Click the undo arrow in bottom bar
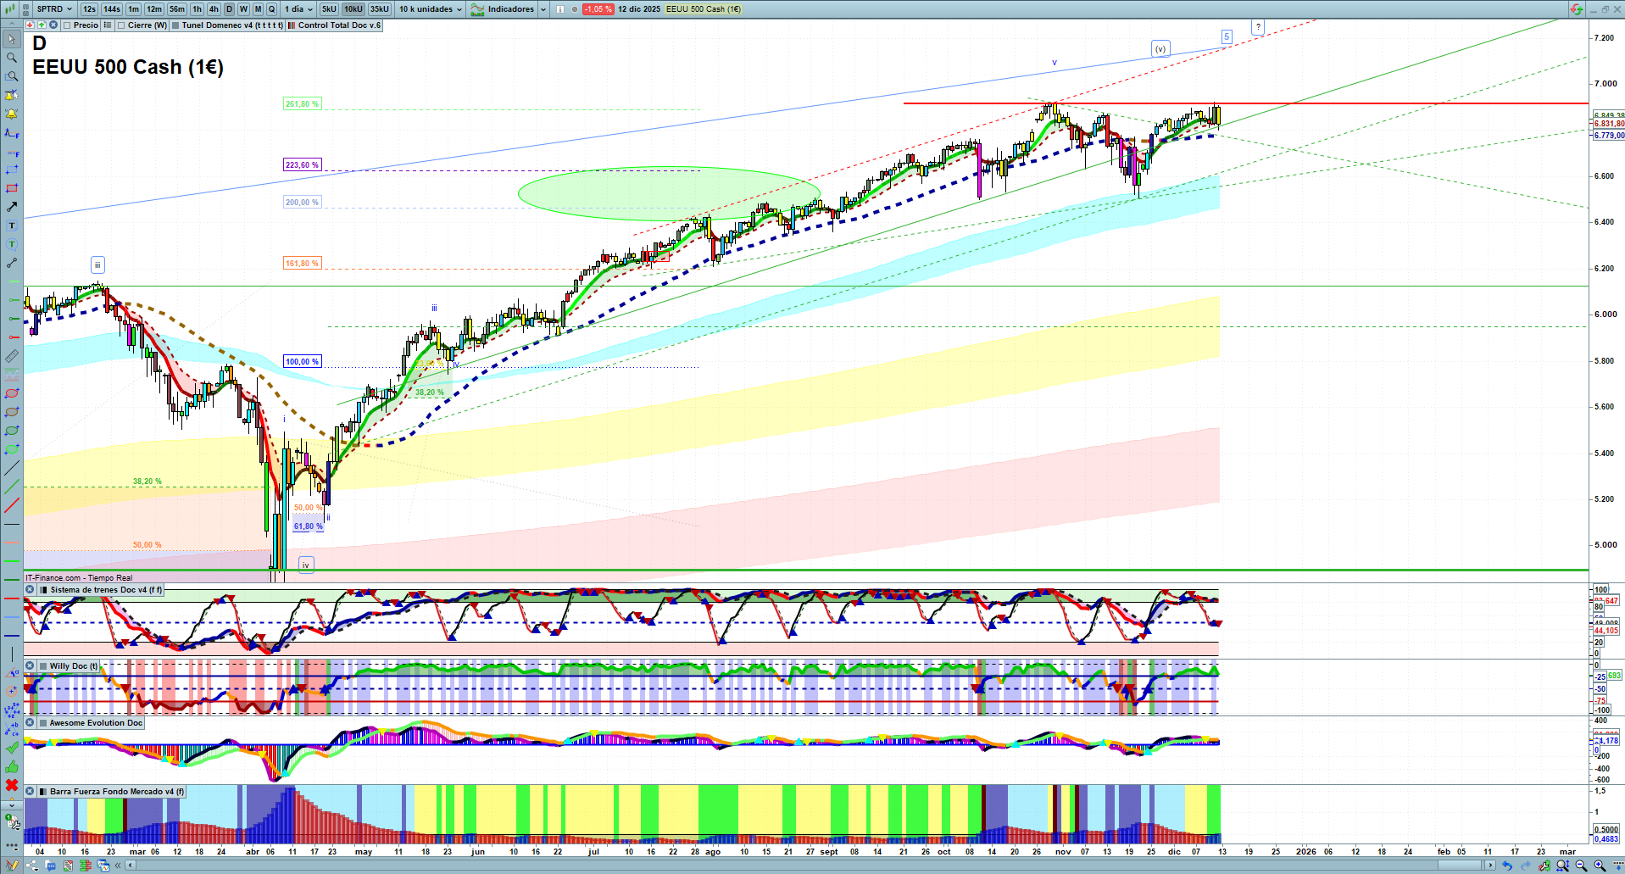The image size is (1625, 874). (1506, 866)
